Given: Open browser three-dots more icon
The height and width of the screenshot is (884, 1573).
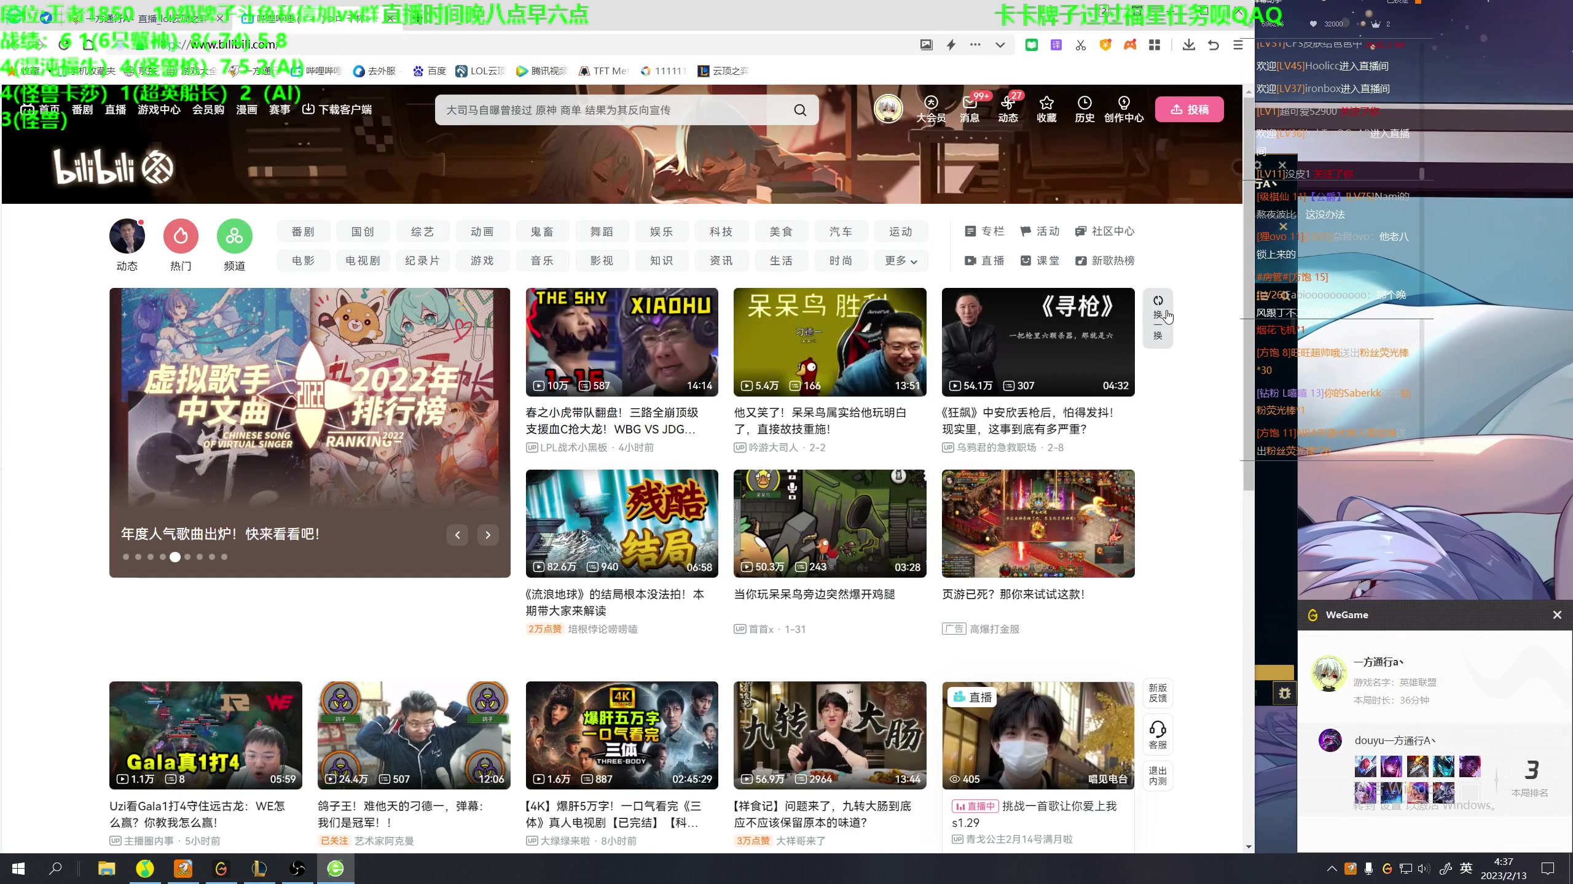Looking at the screenshot, I should (x=975, y=45).
